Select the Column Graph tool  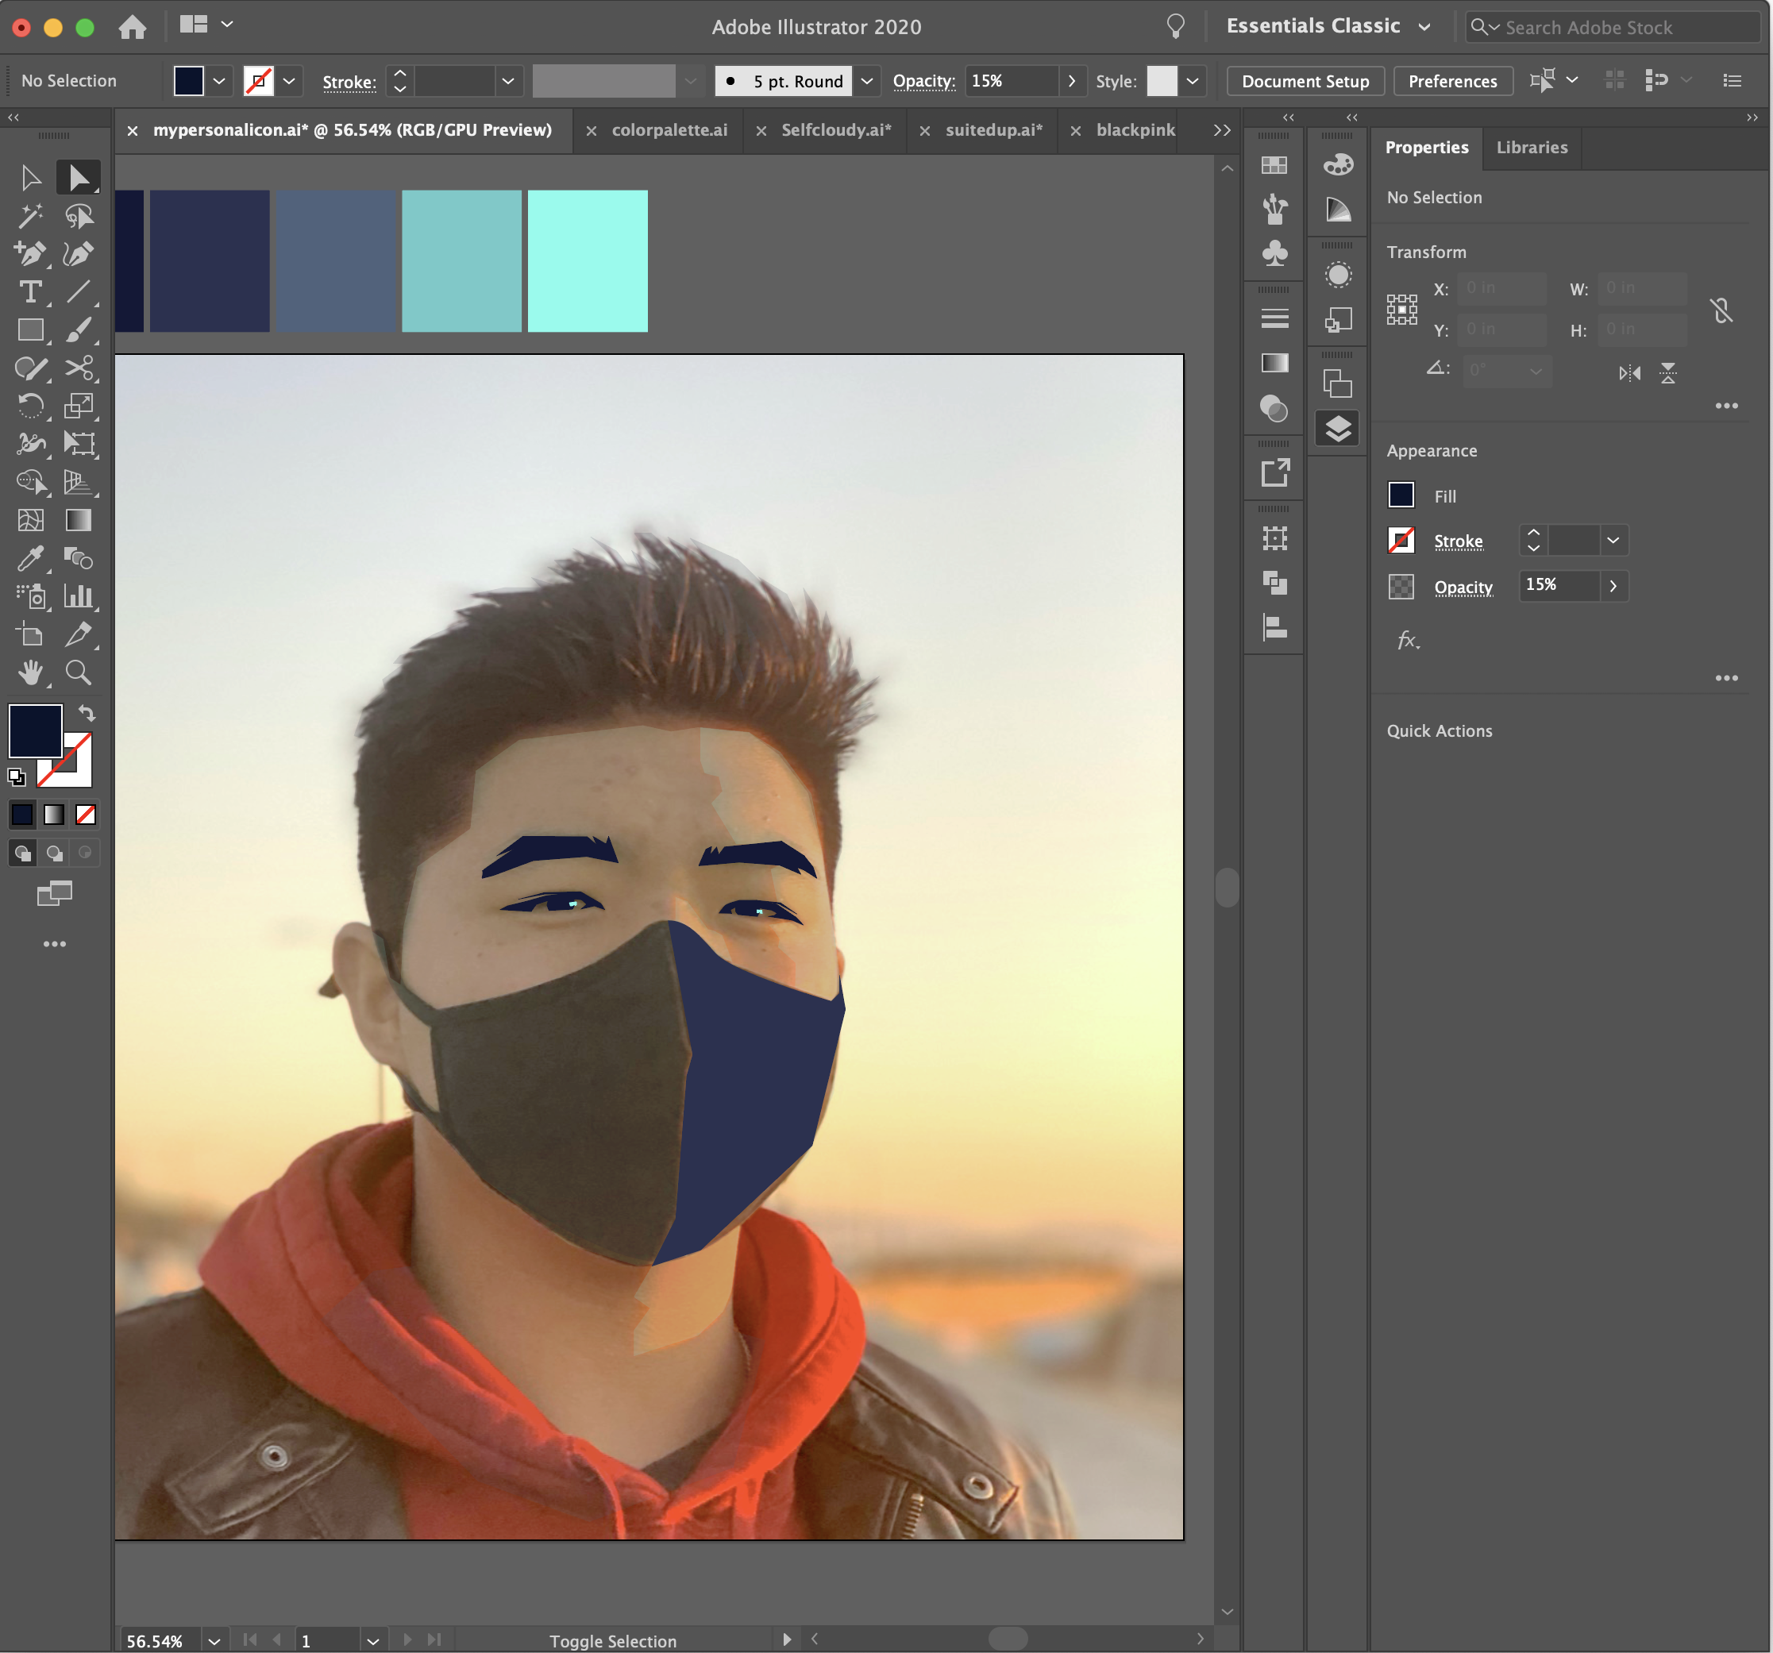(79, 595)
